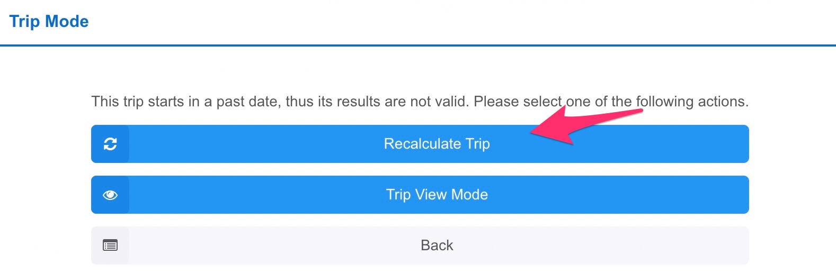Choose the light gray Back button
This screenshot has height=273, width=836.
(x=420, y=245)
